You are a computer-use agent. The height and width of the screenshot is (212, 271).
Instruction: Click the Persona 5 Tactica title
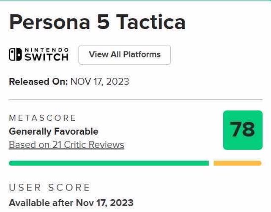(x=97, y=21)
